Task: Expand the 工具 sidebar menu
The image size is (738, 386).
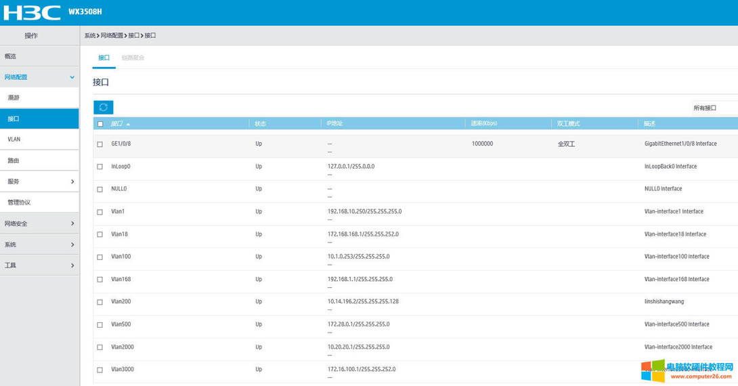Action: pyautogui.click(x=72, y=265)
